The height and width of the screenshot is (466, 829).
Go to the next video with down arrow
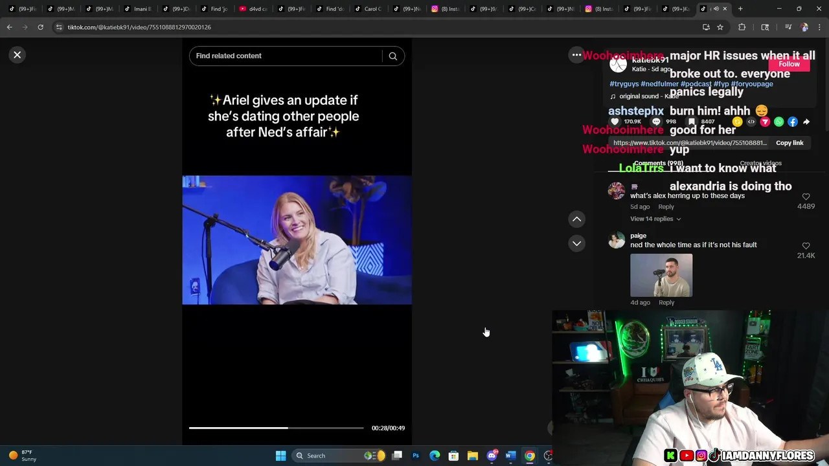point(576,243)
